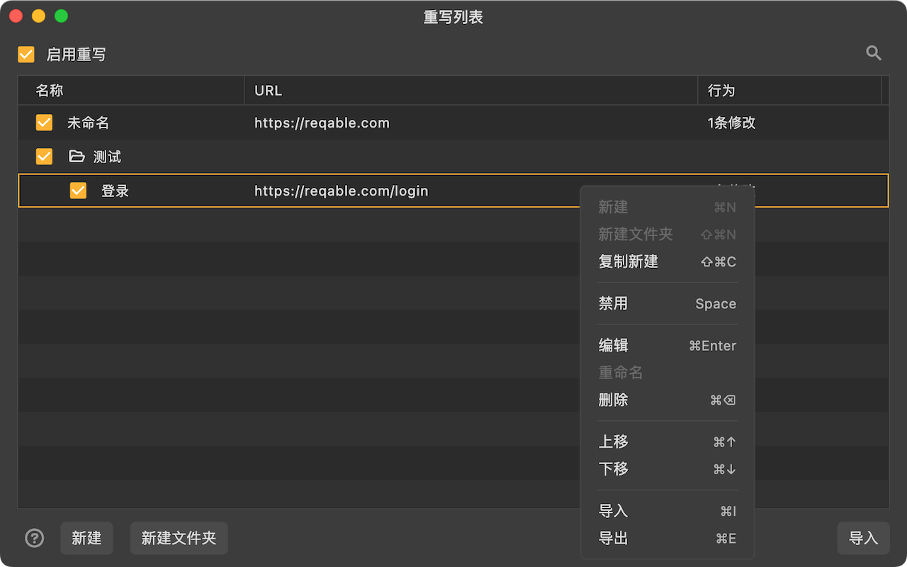This screenshot has height=567, width=907.
Task: Click the 1条修改 behavior cell
Action: [731, 123]
